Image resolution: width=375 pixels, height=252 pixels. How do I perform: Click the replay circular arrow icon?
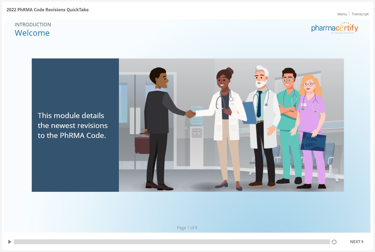tap(334, 242)
